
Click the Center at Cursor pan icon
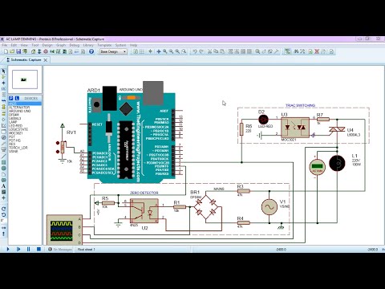(x=159, y=51)
